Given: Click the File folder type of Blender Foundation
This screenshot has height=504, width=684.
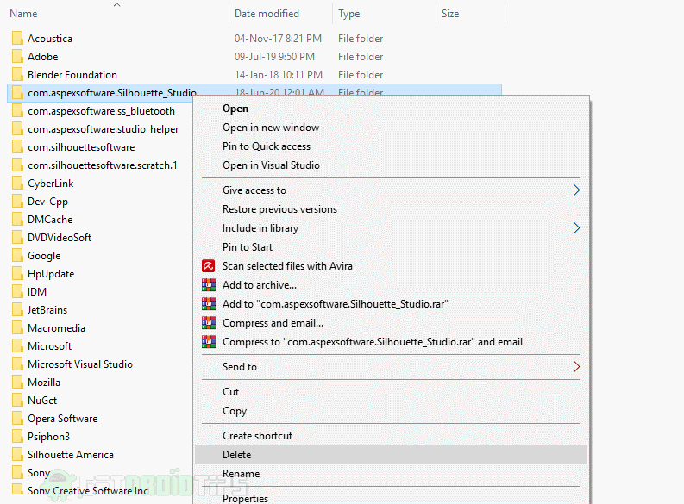Looking at the screenshot, I should [361, 74].
